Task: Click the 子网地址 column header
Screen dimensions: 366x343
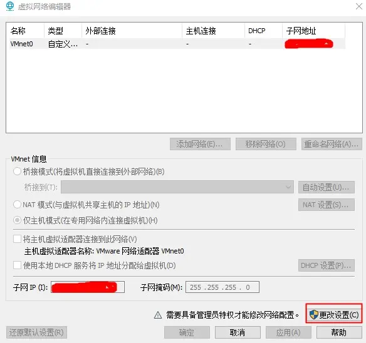Action: 313,31
